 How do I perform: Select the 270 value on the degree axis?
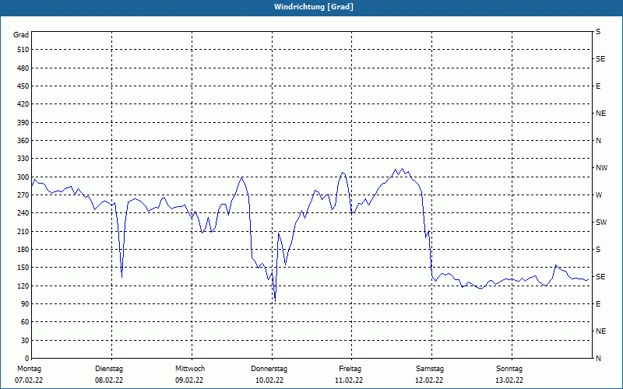pos(23,195)
